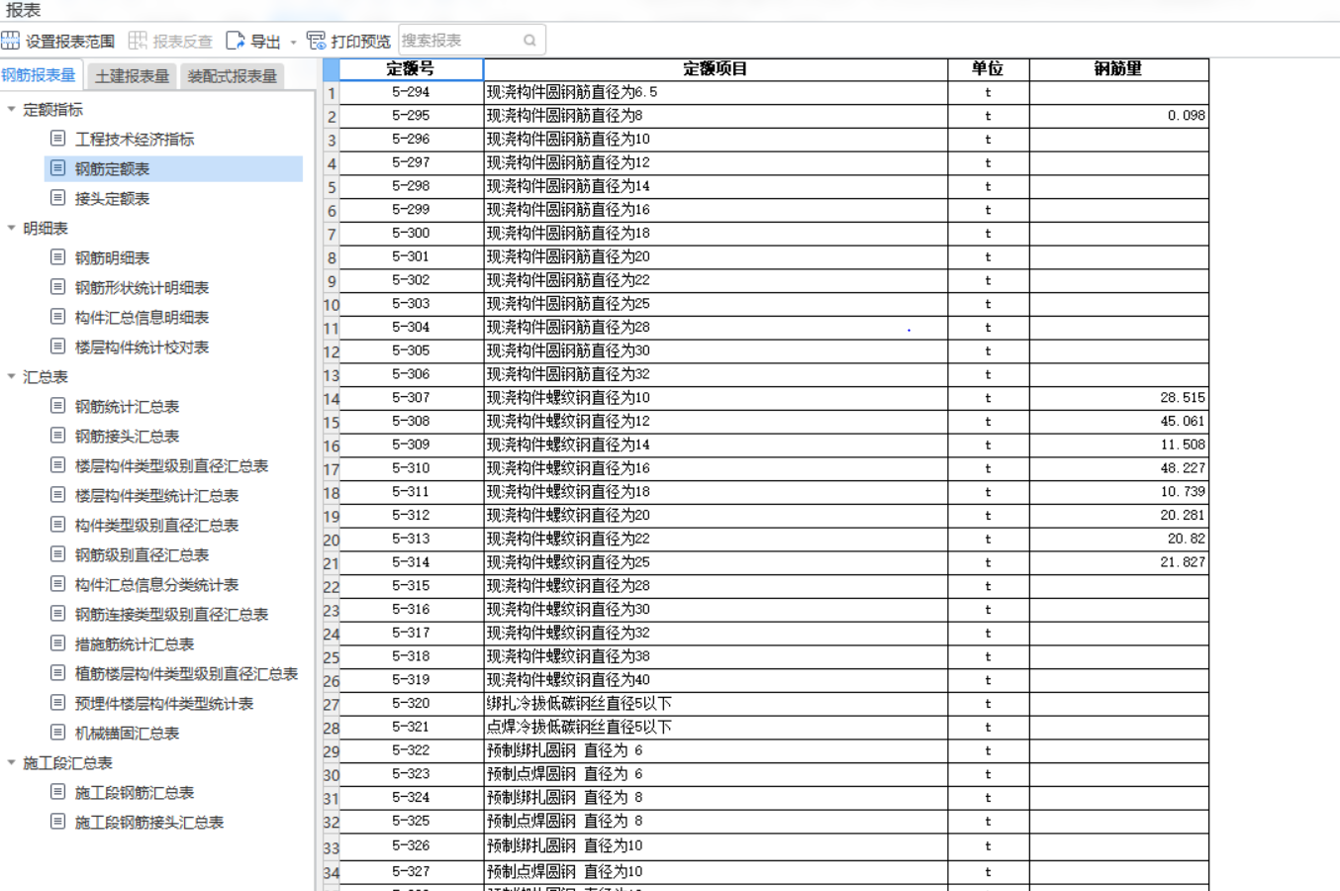1340x891 pixels.
Task: Click the 钢筋量 column header
Action: [1118, 69]
